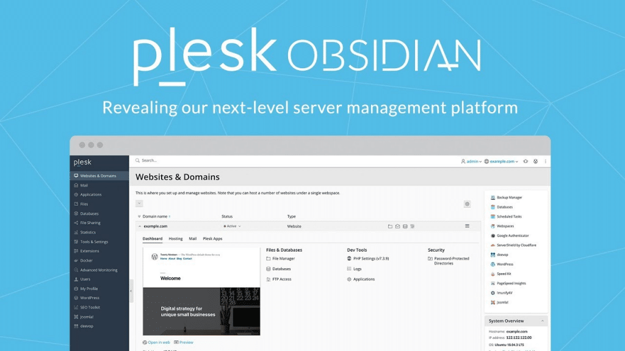Expand the admin user dropdown
Image resolution: width=625 pixels, height=351 pixels.
coord(471,161)
